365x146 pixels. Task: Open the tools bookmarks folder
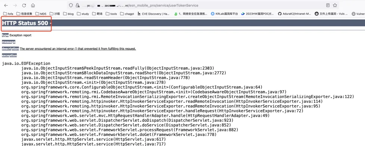click(x=111, y=14)
